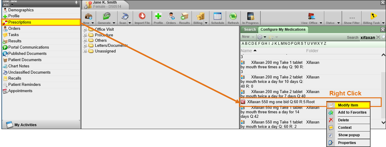Refresh the patient chart
This screenshot has width=386, height=147.
[233, 18]
